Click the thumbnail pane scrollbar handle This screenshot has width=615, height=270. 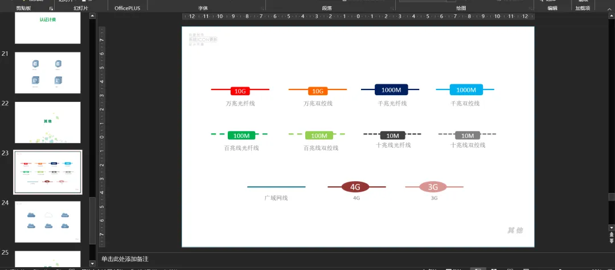pos(92,220)
